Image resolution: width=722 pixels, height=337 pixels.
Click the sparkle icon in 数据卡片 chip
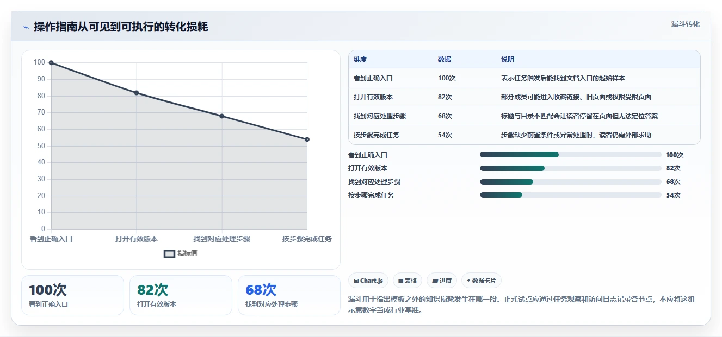(468, 281)
